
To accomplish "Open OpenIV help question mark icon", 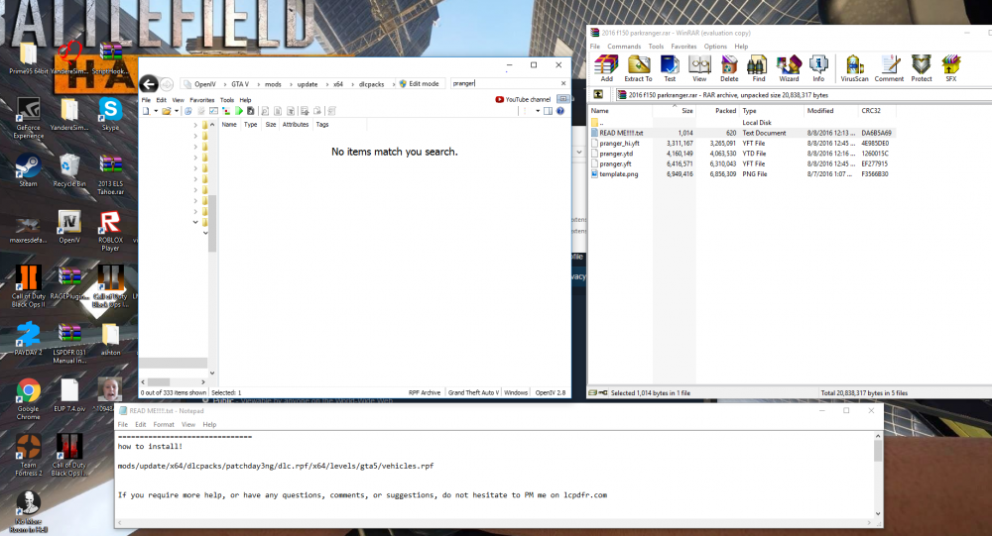I will point(559,111).
